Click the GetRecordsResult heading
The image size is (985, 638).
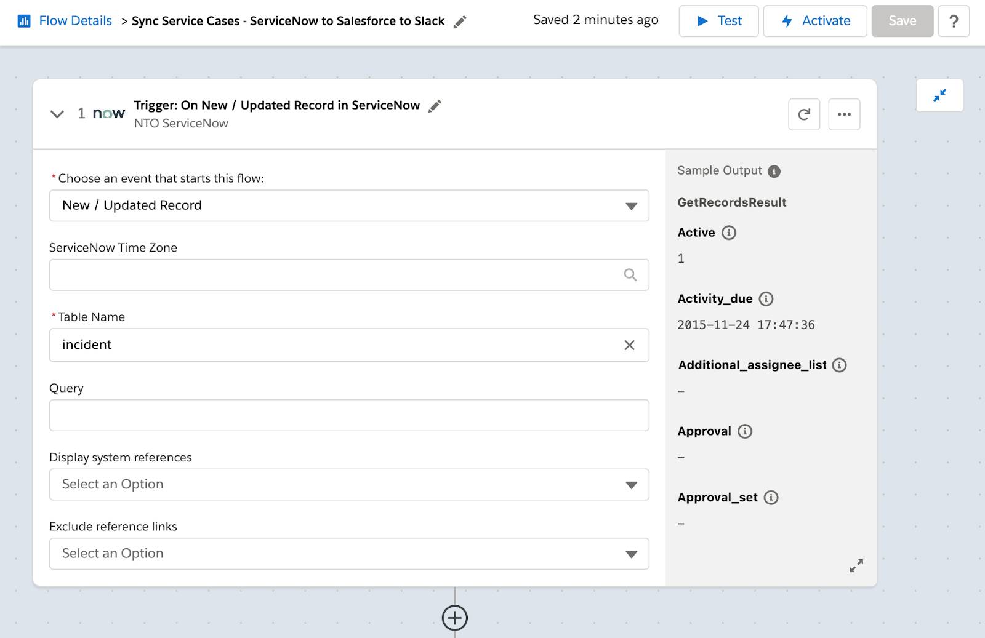pos(732,202)
